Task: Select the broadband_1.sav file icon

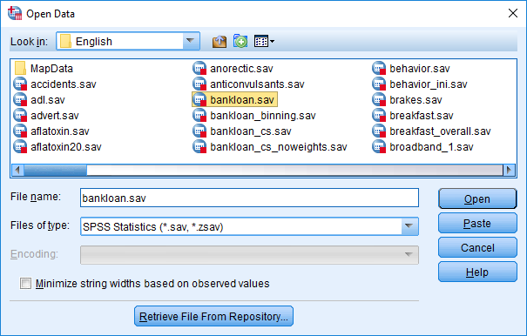Action: pos(379,147)
